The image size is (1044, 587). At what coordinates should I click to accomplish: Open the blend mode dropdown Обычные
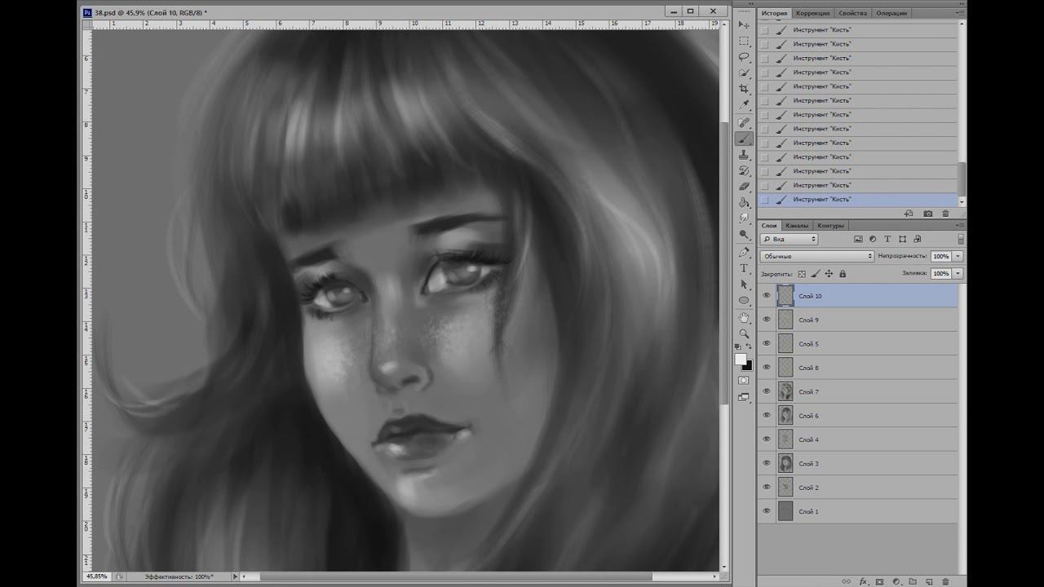pos(817,256)
